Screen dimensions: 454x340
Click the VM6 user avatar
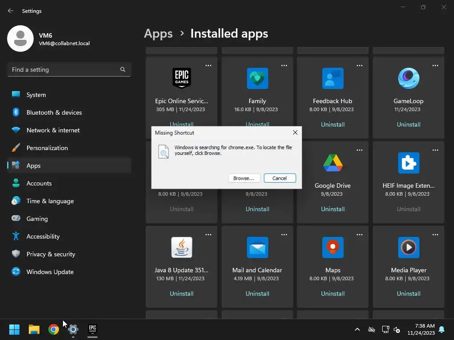point(20,39)
